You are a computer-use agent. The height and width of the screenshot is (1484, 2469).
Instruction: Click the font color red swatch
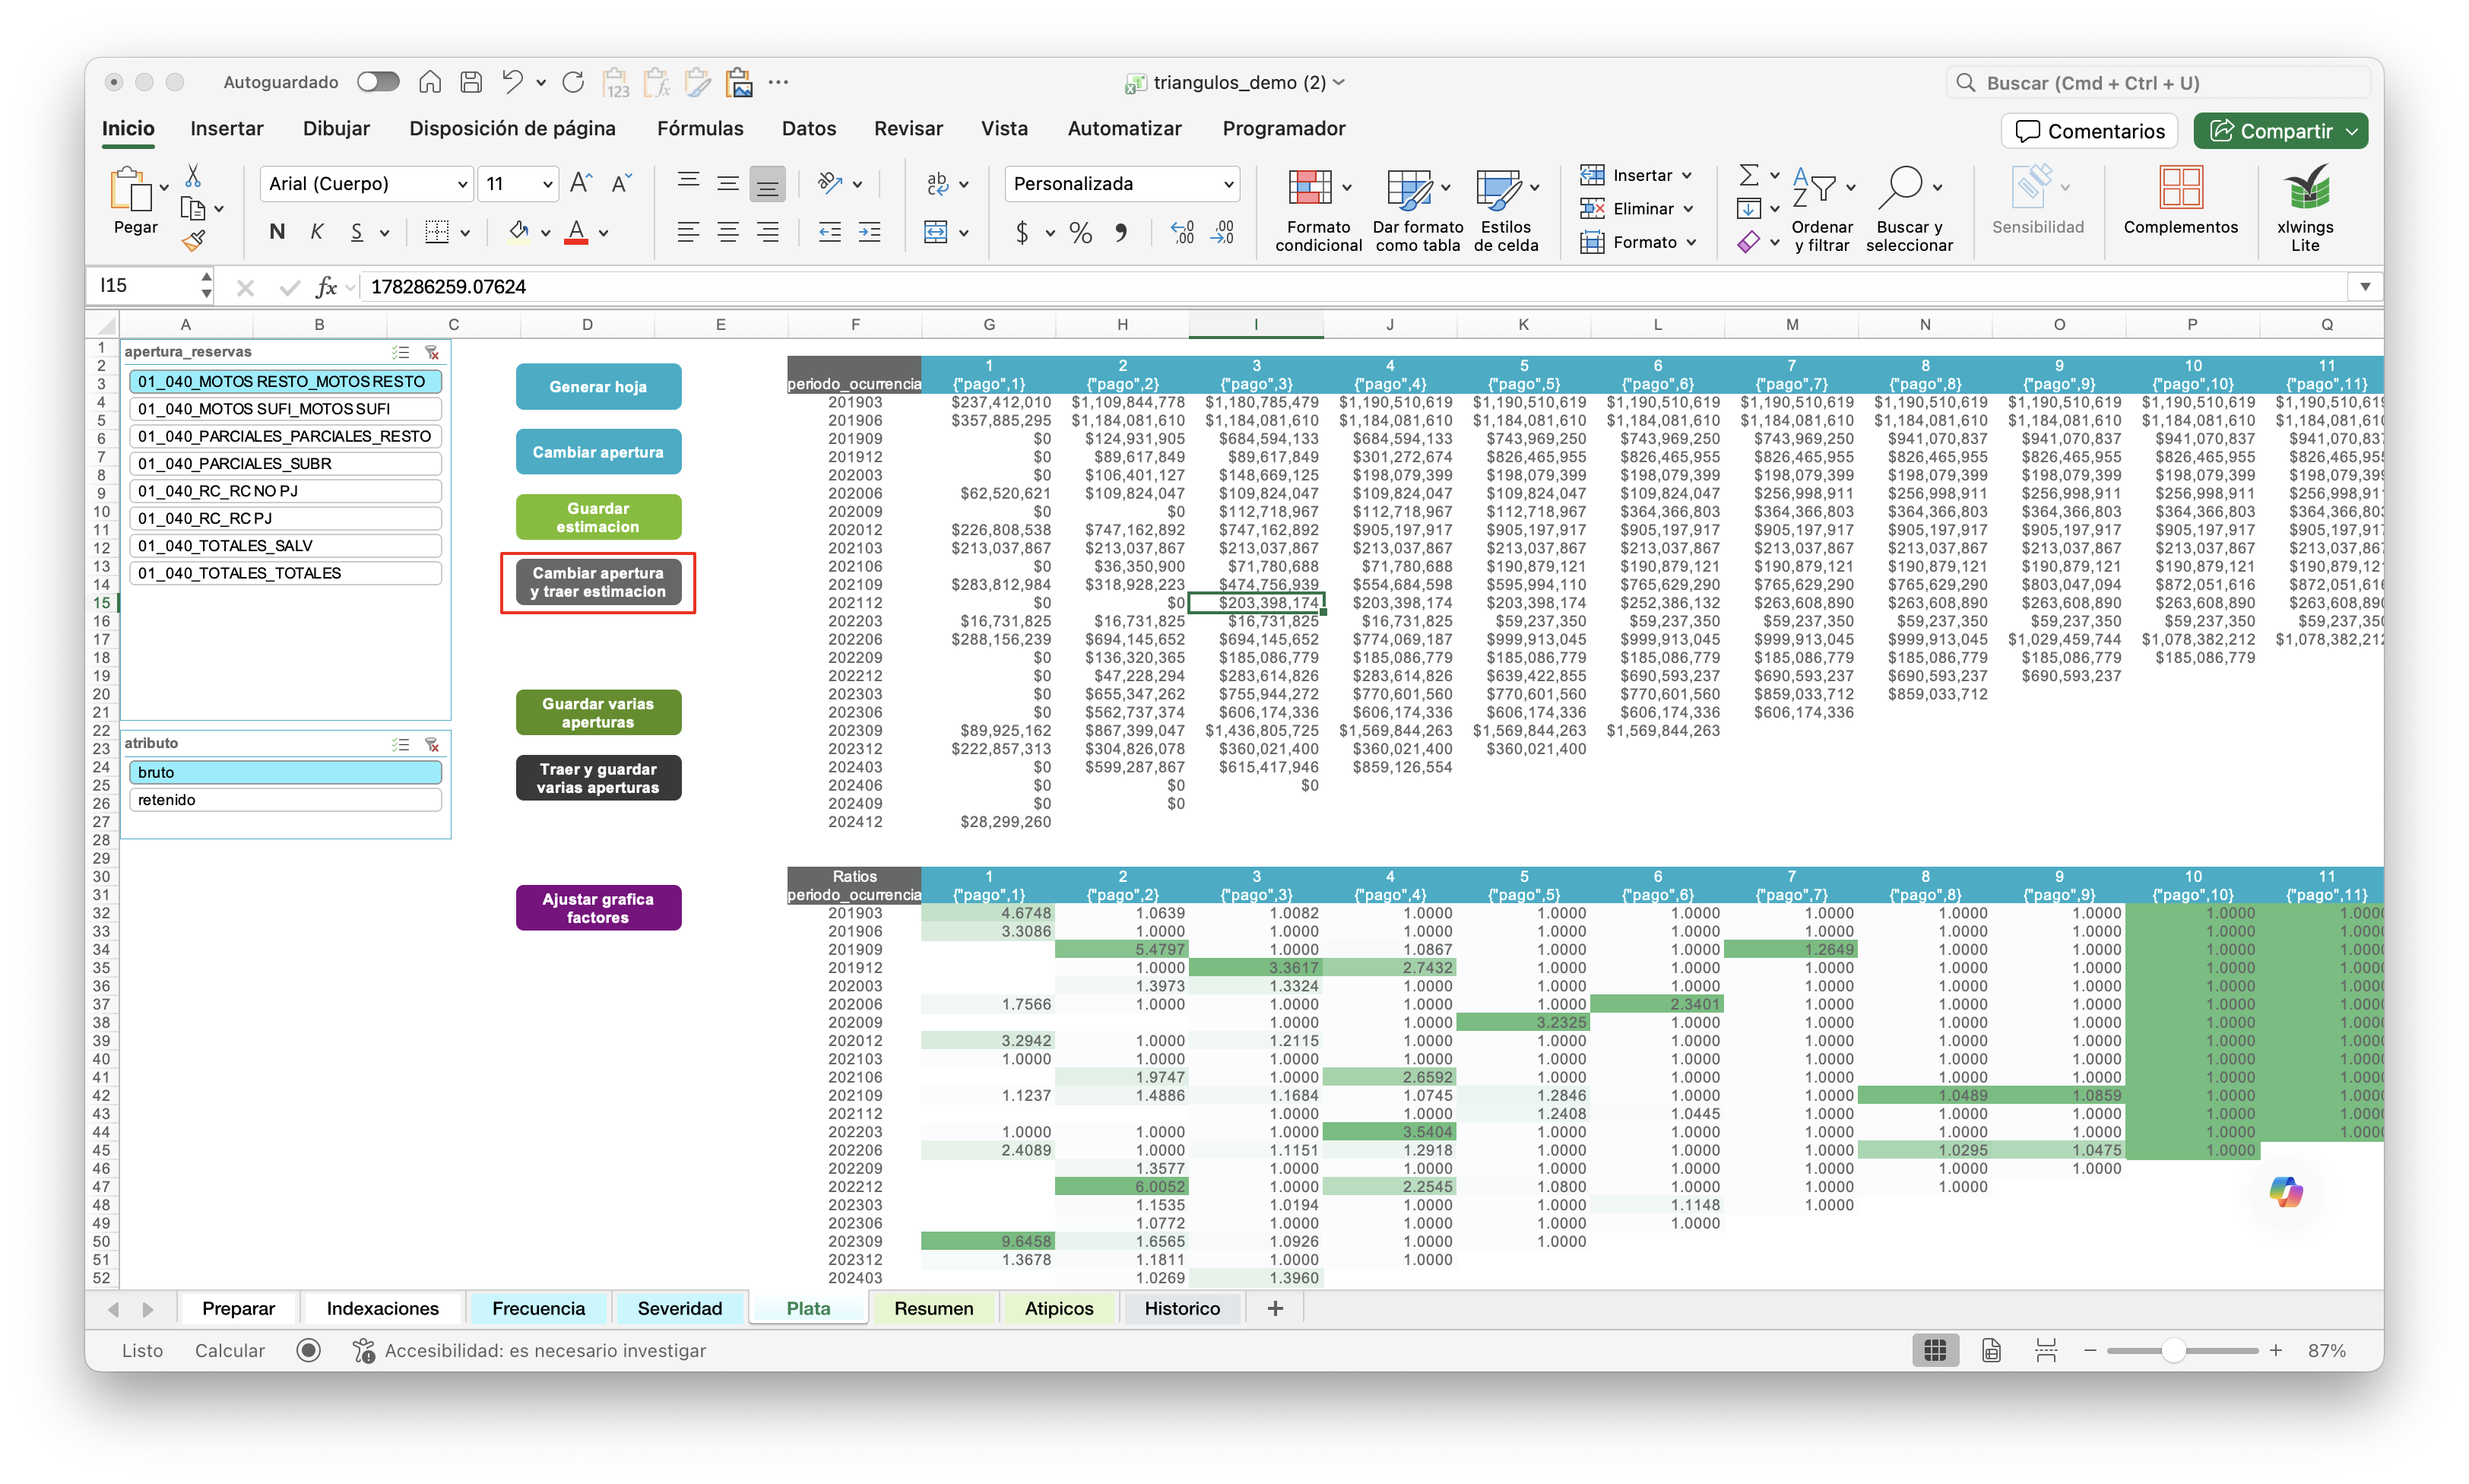[575, 233]
